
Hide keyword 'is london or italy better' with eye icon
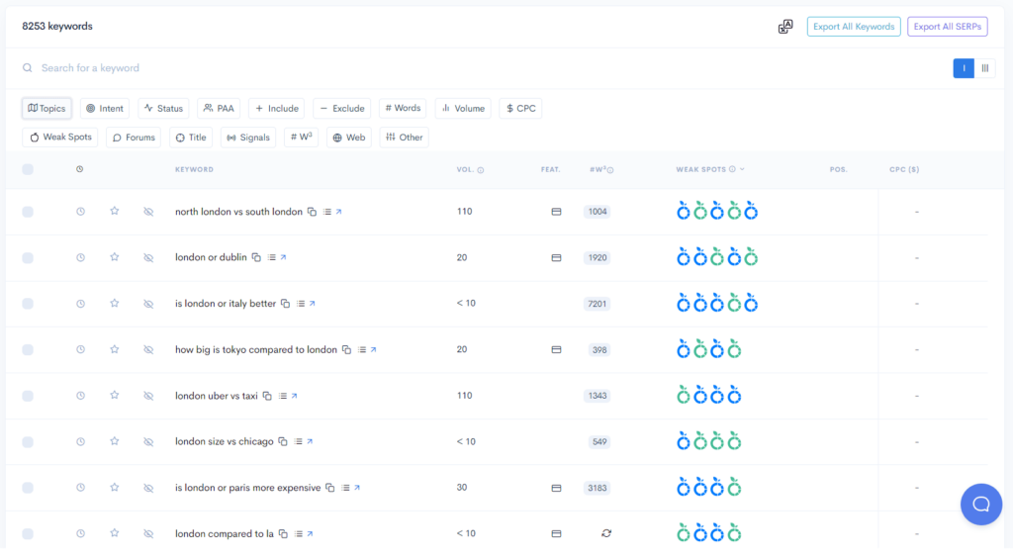click(148, 304)
